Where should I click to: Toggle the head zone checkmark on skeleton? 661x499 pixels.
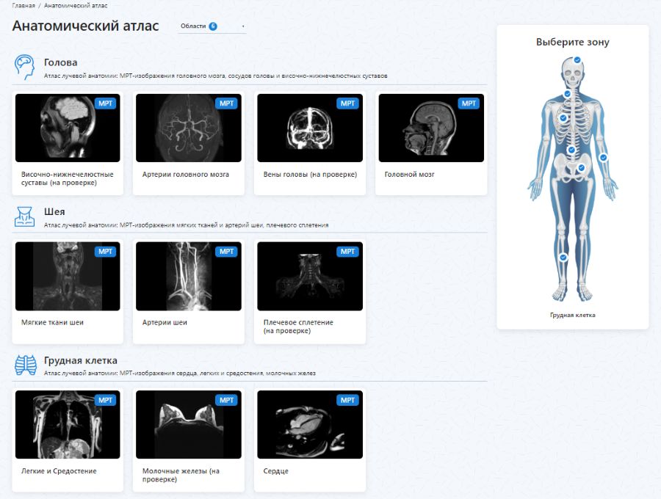[577, 59]
